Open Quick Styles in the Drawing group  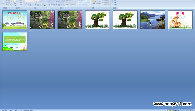pos(99,2)
